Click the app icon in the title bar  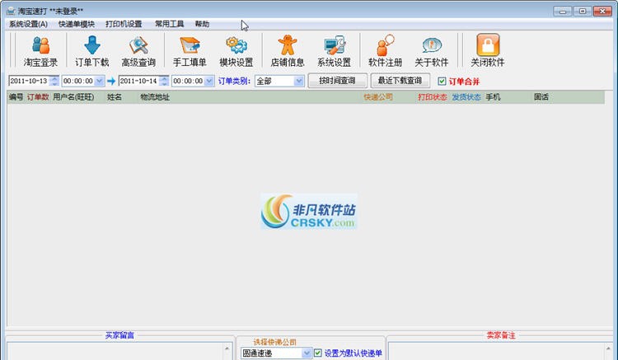coord(11,11)
